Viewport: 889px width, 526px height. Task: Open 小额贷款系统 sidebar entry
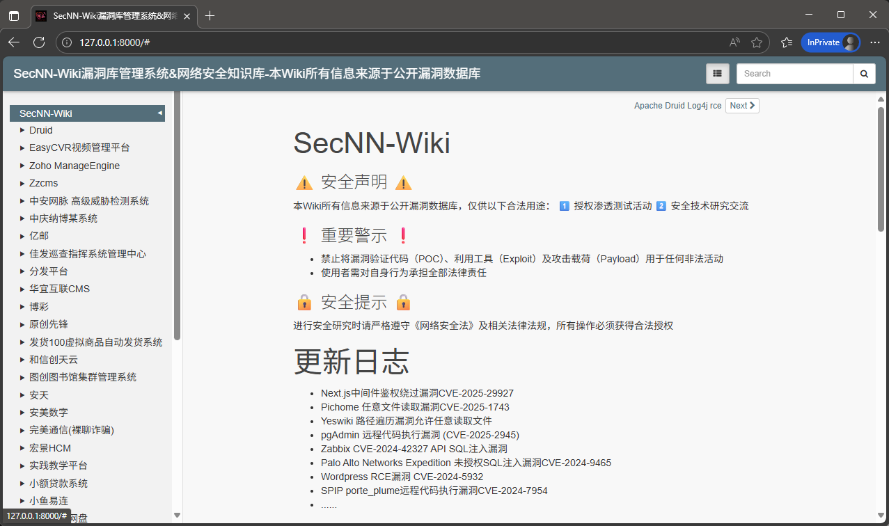pyautogui.click(x=58, y=484)
